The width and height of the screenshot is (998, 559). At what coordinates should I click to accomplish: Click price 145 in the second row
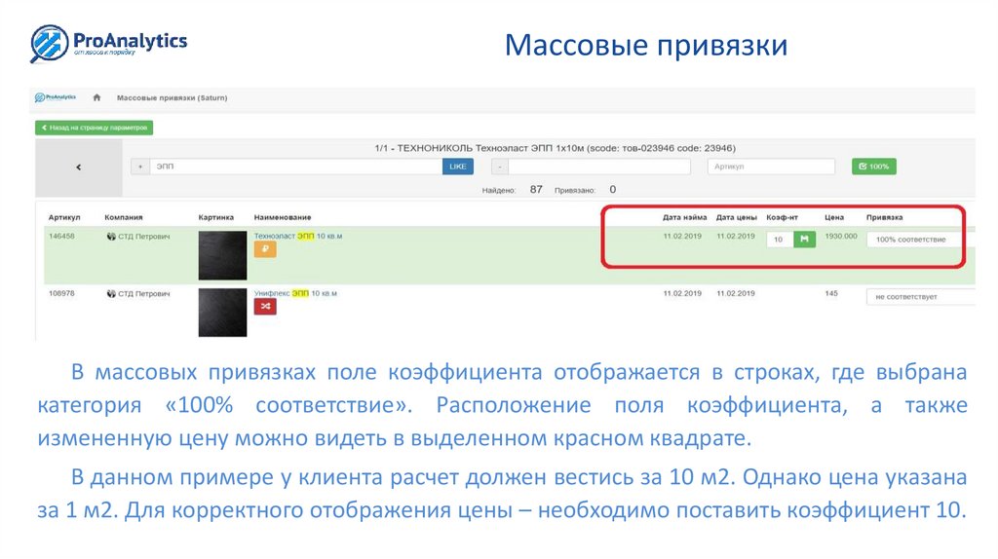point(831,294)
